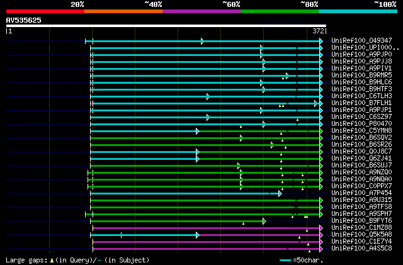This screenshot has height=265, width=403.
Task: Click the AV535625 query sequence name
Action: coord(24,20)
